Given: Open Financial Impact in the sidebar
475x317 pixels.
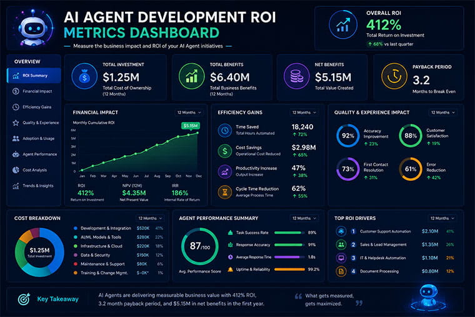Looking at the screenshot, I should pyautogui.click(x=34, y=91).
